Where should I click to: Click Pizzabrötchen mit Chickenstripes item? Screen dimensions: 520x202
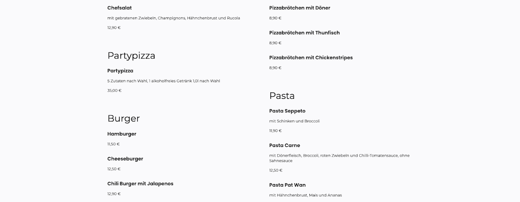(x=311, y=58)
